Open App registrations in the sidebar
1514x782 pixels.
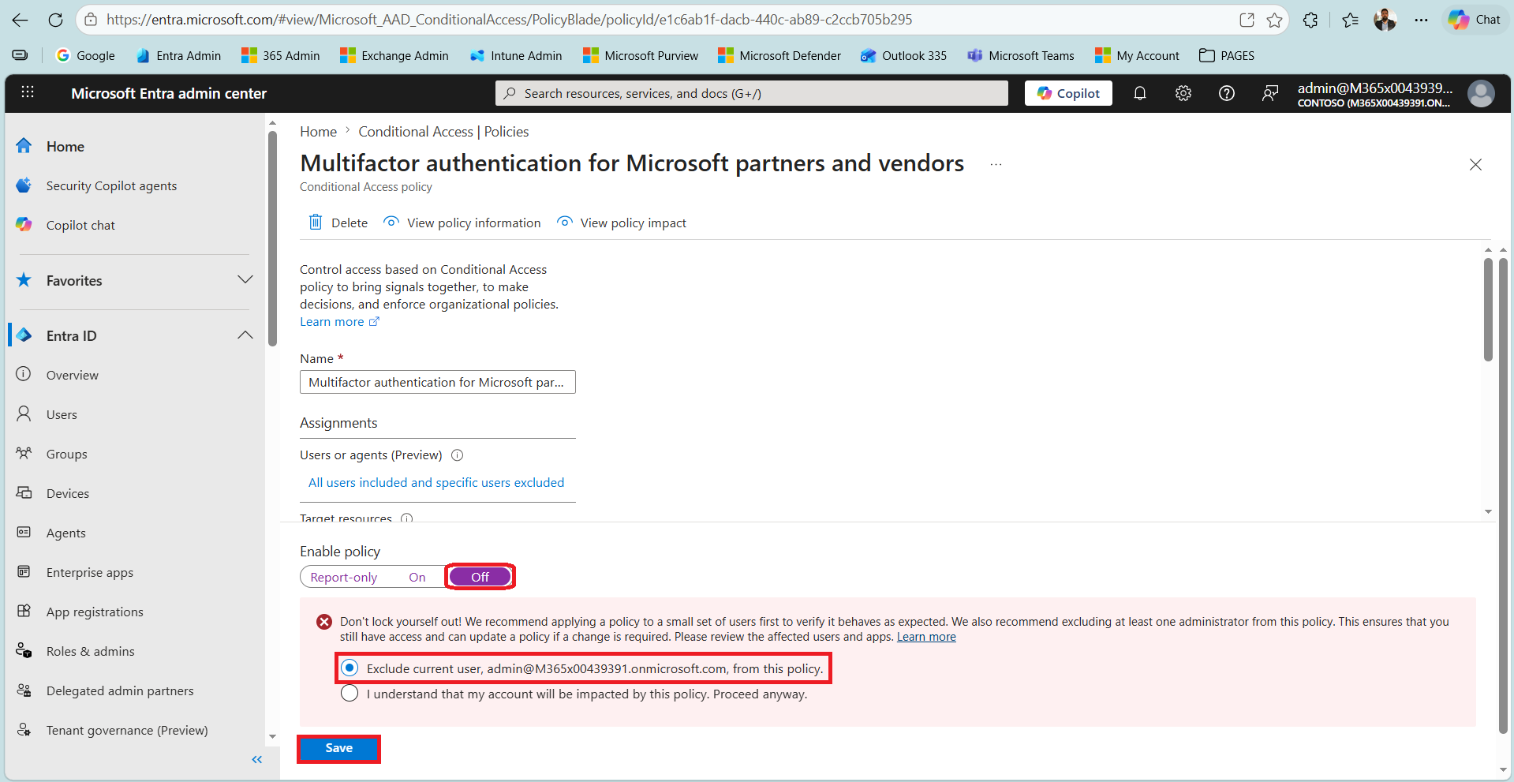pos(95,612)
